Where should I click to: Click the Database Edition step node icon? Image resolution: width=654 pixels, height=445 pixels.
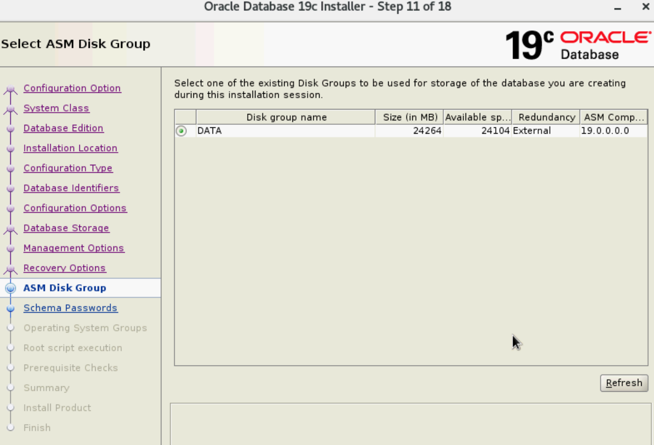coord(10,129)
